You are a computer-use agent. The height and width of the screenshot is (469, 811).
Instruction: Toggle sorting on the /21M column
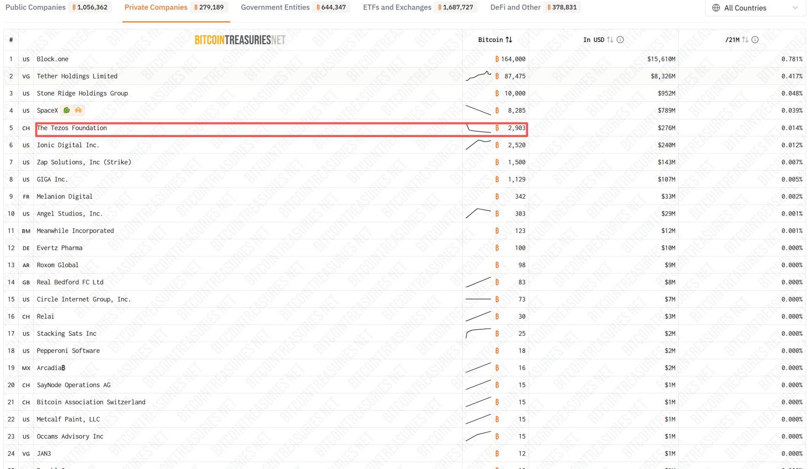tap(745, 39)
